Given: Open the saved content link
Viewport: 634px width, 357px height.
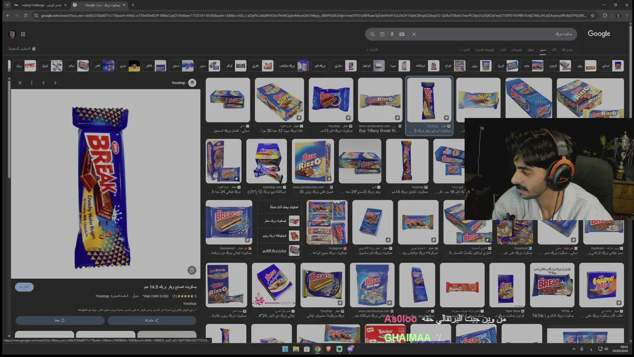Looking at the screenshot, I should [x=22, y=49].
